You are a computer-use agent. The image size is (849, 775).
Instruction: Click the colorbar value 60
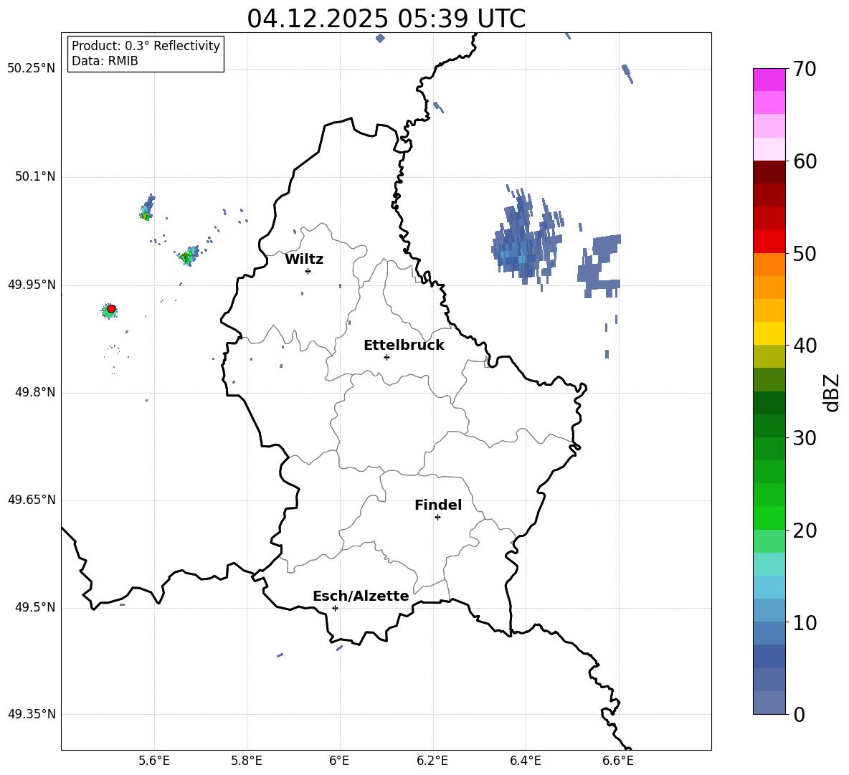[805, 161]
